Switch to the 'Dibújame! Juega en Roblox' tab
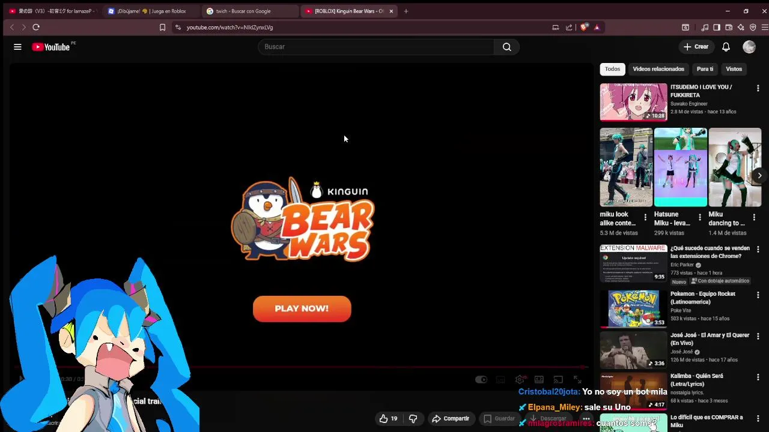The image size is (769, 432). point(151,11)
